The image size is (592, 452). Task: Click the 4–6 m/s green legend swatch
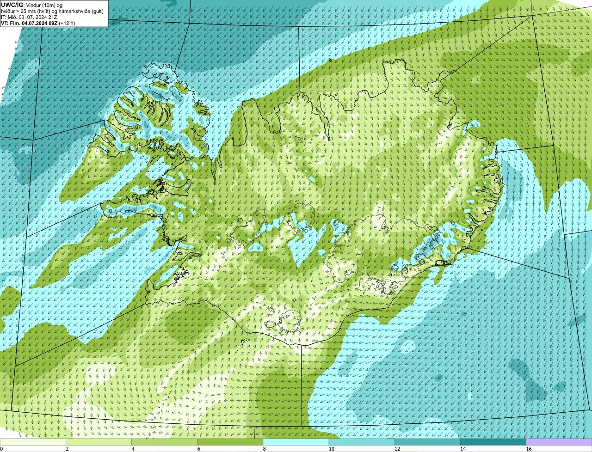coord(164,442)
